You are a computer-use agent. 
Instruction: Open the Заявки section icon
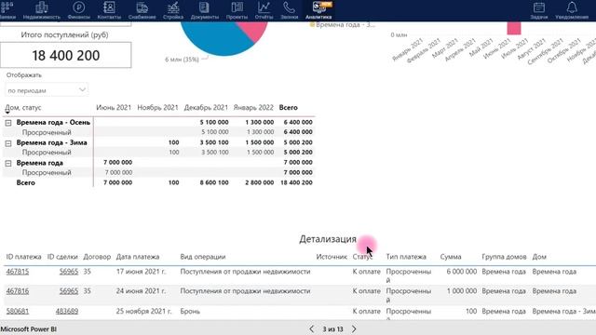7,7
